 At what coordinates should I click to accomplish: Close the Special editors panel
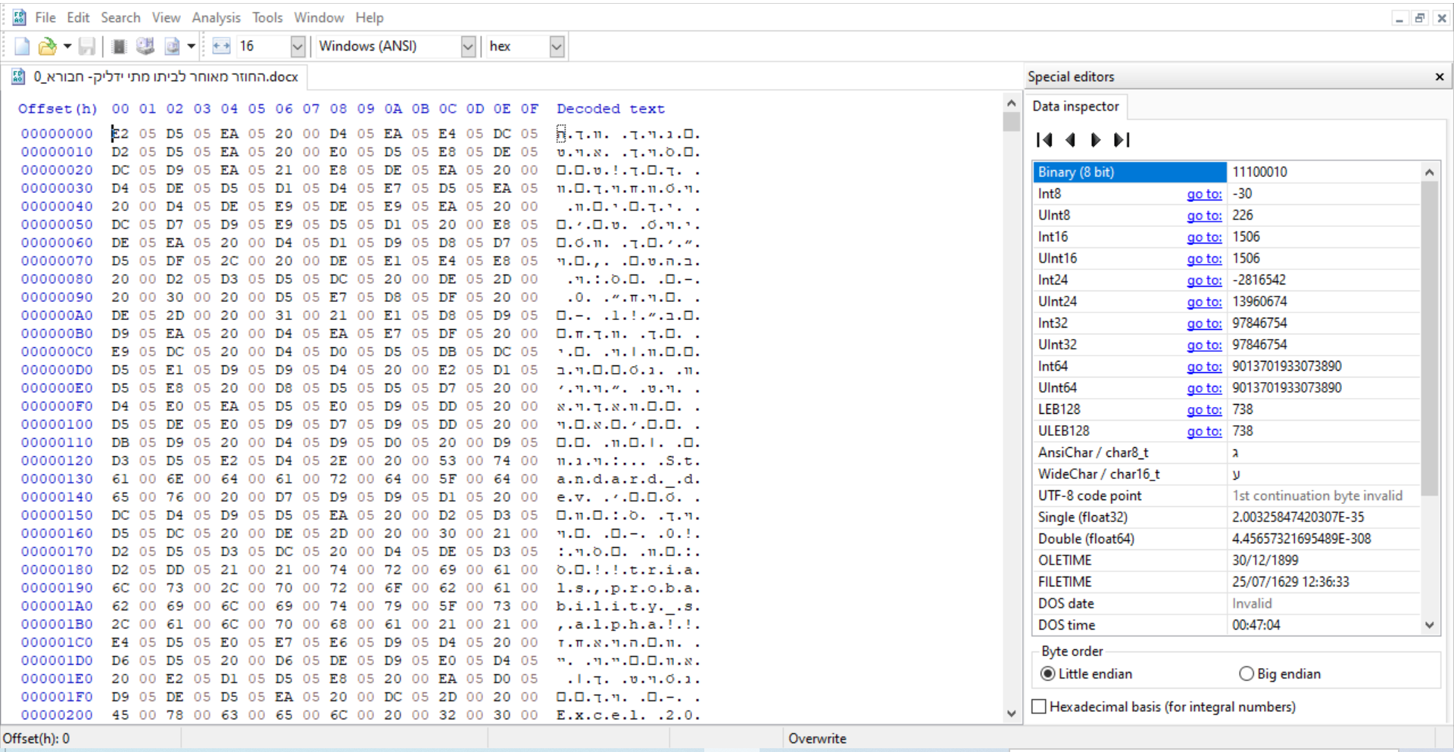click(x=1439, y=76)
